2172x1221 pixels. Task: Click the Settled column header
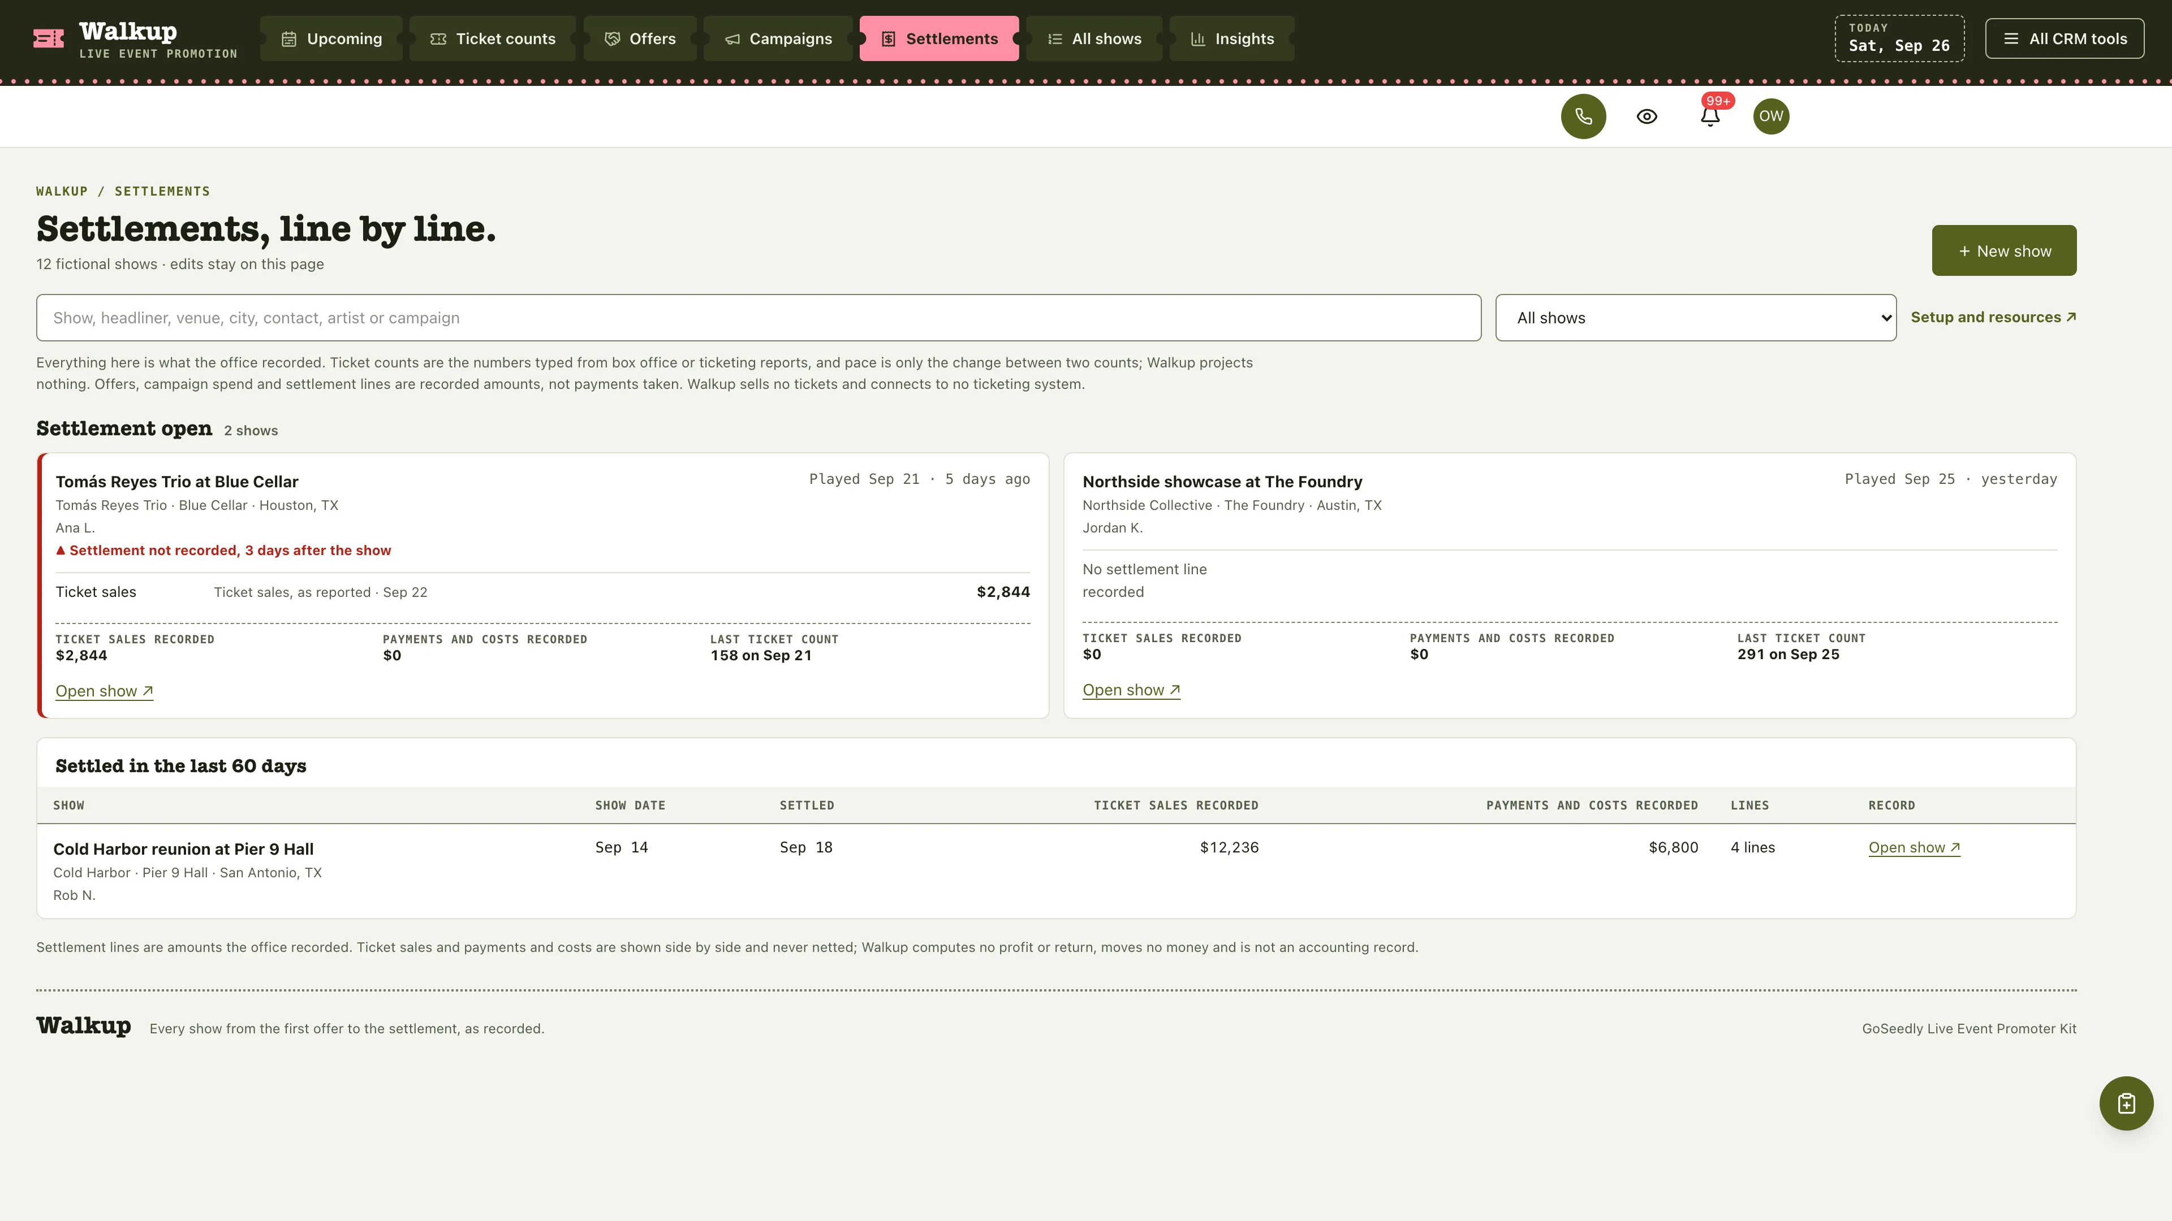(x=807, y=806)
